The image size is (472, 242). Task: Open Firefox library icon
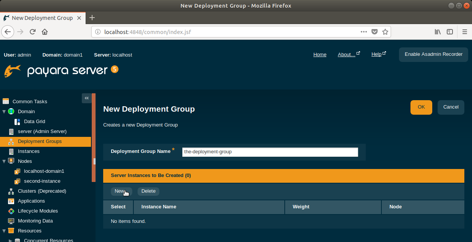(x=438, y=32)
